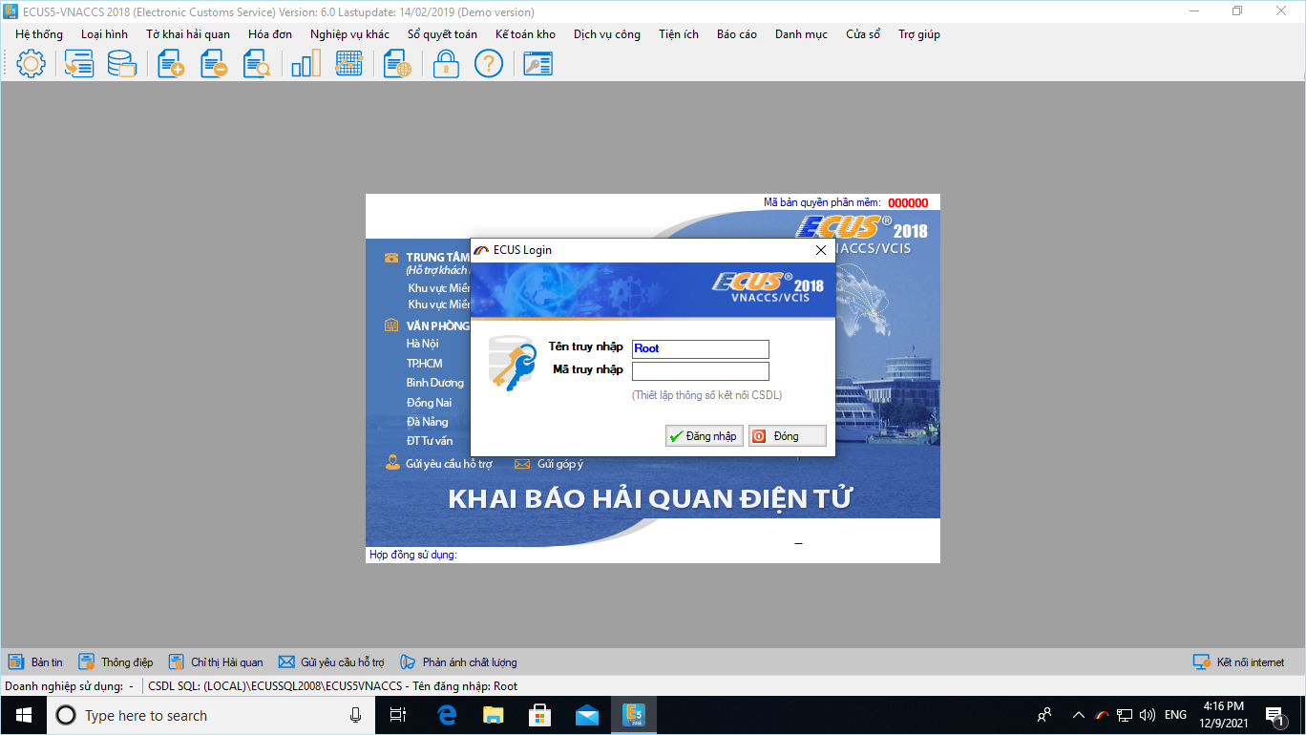Open the Tờ khai hải quan menu
Image resolution: width=1306 pixels, height=735 pixels.
pos(188,34)
